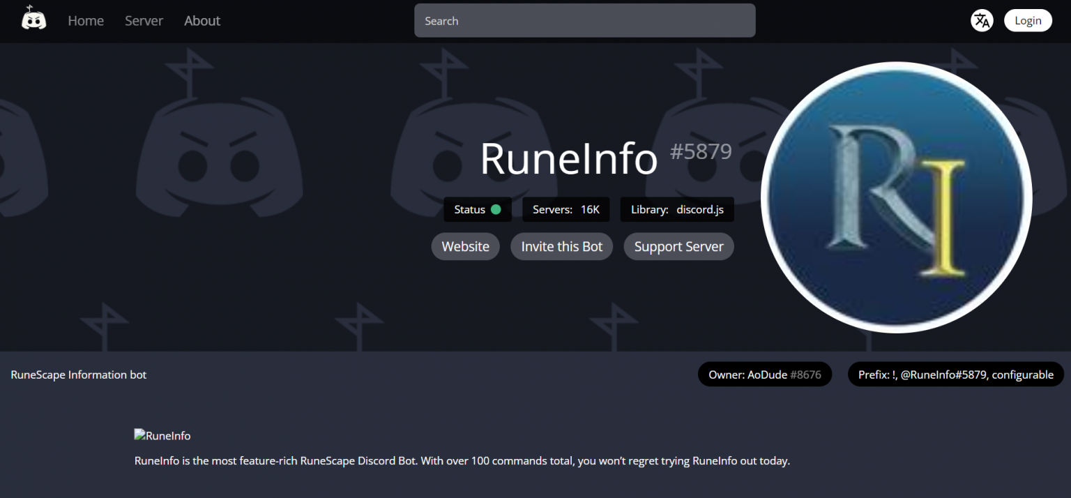Click the RuneInfo bot avatar
Screen dimensions: 1071x498
[896, 197]
